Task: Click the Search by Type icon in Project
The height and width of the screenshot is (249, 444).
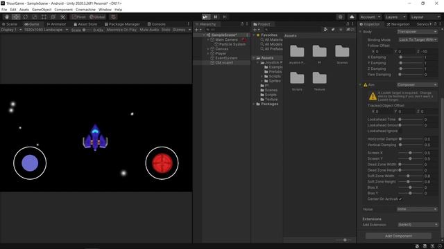Action: point(325,30)
